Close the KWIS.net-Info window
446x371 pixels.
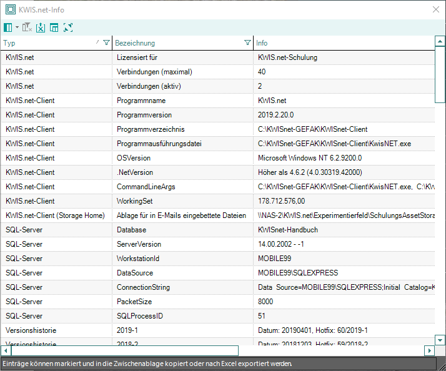[x=436, y=9]
